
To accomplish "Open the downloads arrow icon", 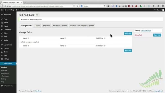I will pos(117,6).
